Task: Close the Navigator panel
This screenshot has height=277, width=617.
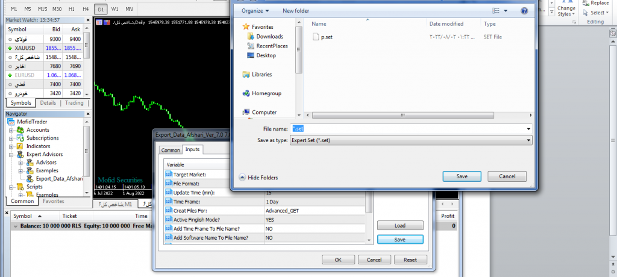Action: pos(87,114)
